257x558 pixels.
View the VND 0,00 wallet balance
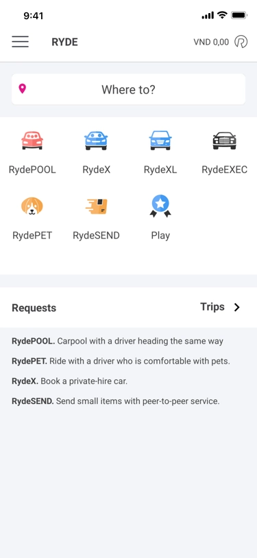point(211,42)
